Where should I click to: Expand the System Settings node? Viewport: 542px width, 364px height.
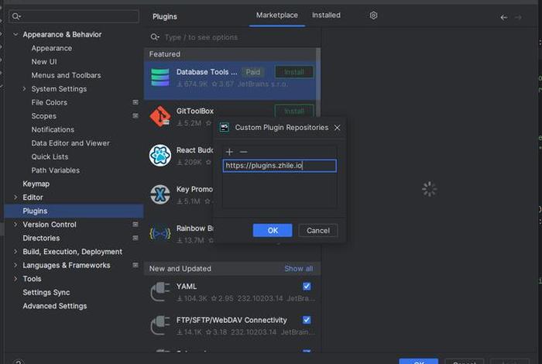[x=24, y=88]
